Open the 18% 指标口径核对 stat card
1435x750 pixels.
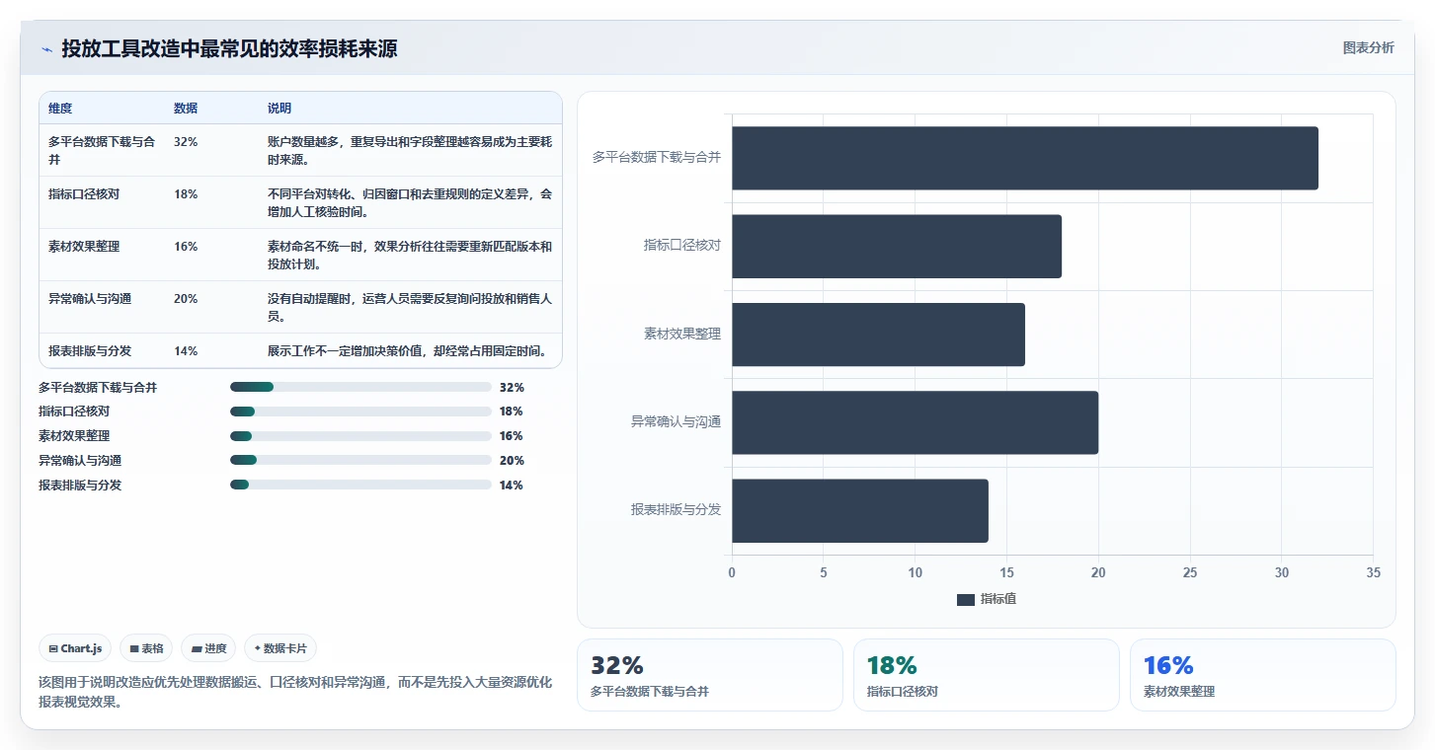coord(987,675)
